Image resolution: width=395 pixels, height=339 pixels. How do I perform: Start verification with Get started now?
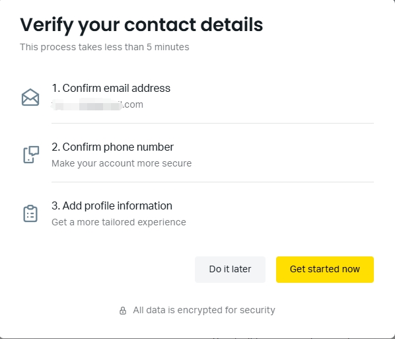pos(325,270)
